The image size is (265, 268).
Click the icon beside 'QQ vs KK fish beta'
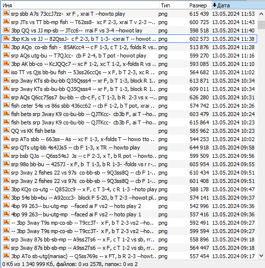6,131
